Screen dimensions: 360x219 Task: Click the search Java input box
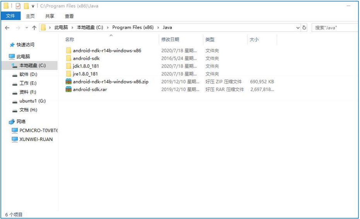pyautogui.click(x=335, y=27)
